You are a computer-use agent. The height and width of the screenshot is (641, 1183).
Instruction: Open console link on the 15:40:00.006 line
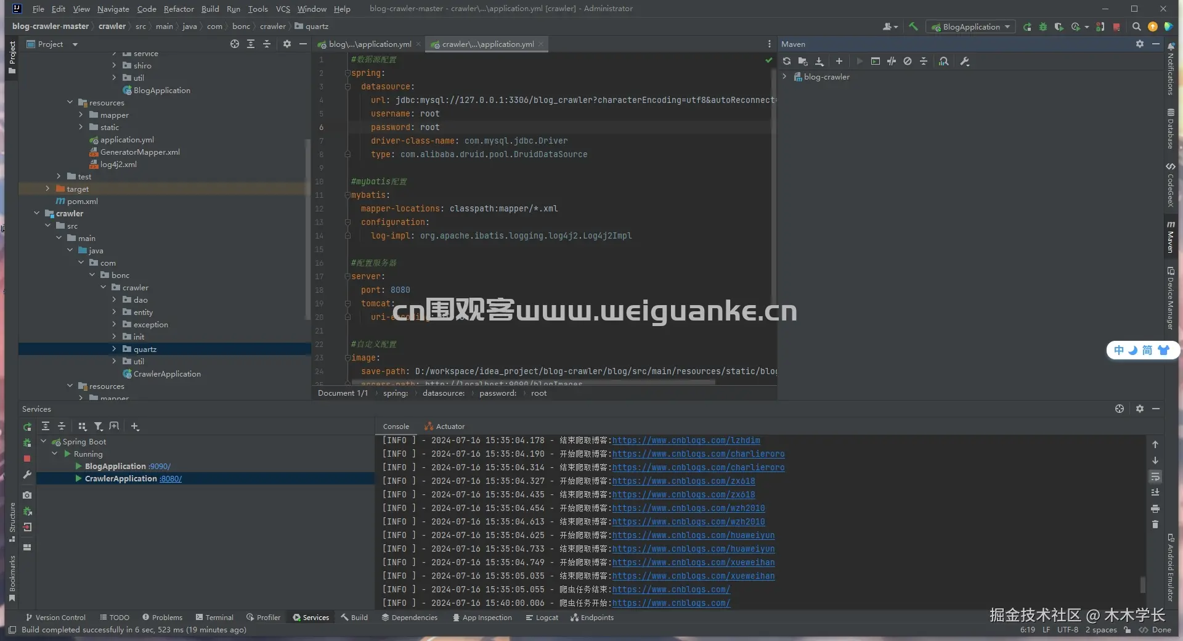tap(671, 603)
